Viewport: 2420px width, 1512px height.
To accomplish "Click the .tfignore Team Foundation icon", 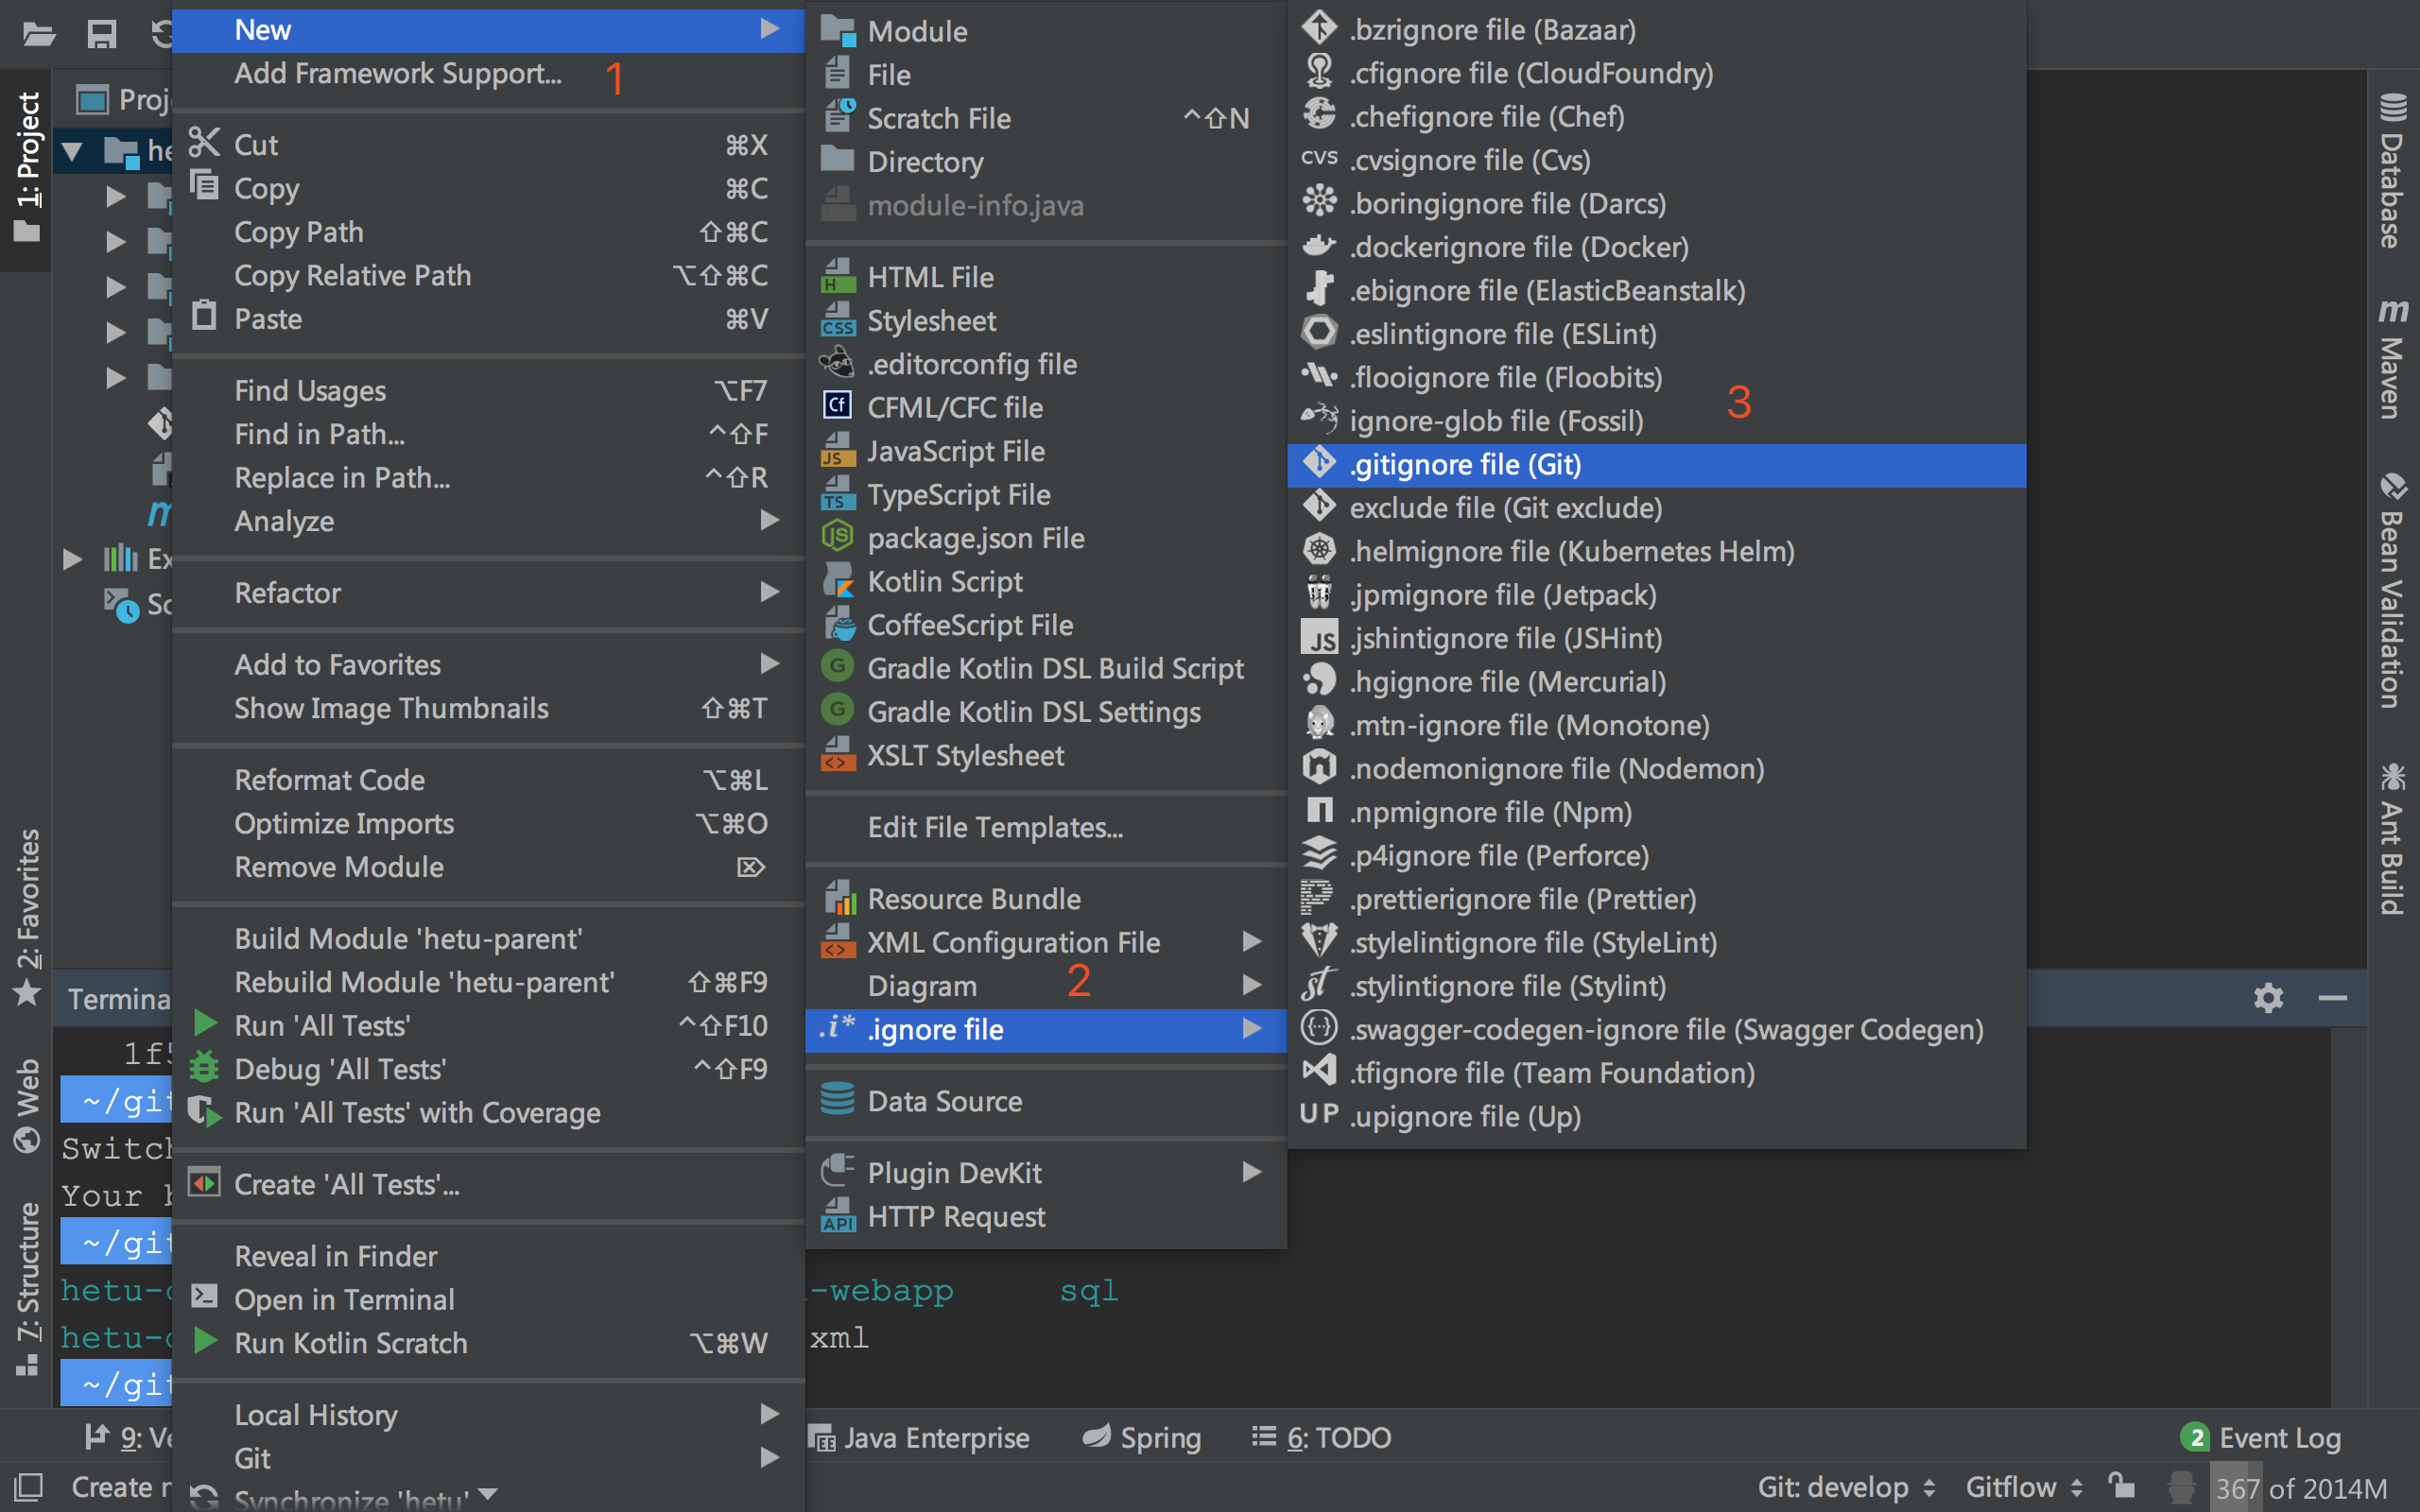I will [x=1319, y=1072].
